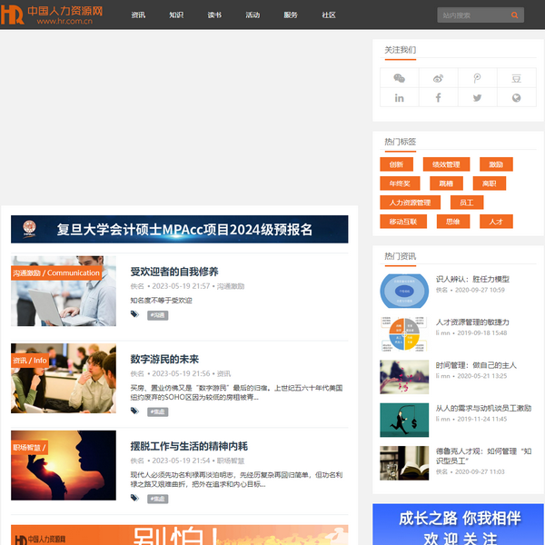The height and width of the screenshot is (545, 545).
Task: Click the 摆脱工作与生活的精神内耗 article thumbnail
Action: [x=64, y=465]
